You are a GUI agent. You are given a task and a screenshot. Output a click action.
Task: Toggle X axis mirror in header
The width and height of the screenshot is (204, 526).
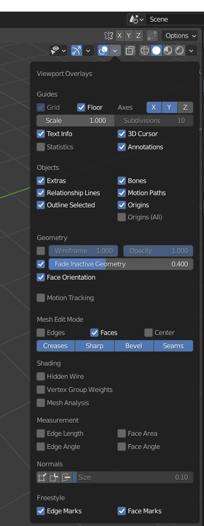point(120,35)
